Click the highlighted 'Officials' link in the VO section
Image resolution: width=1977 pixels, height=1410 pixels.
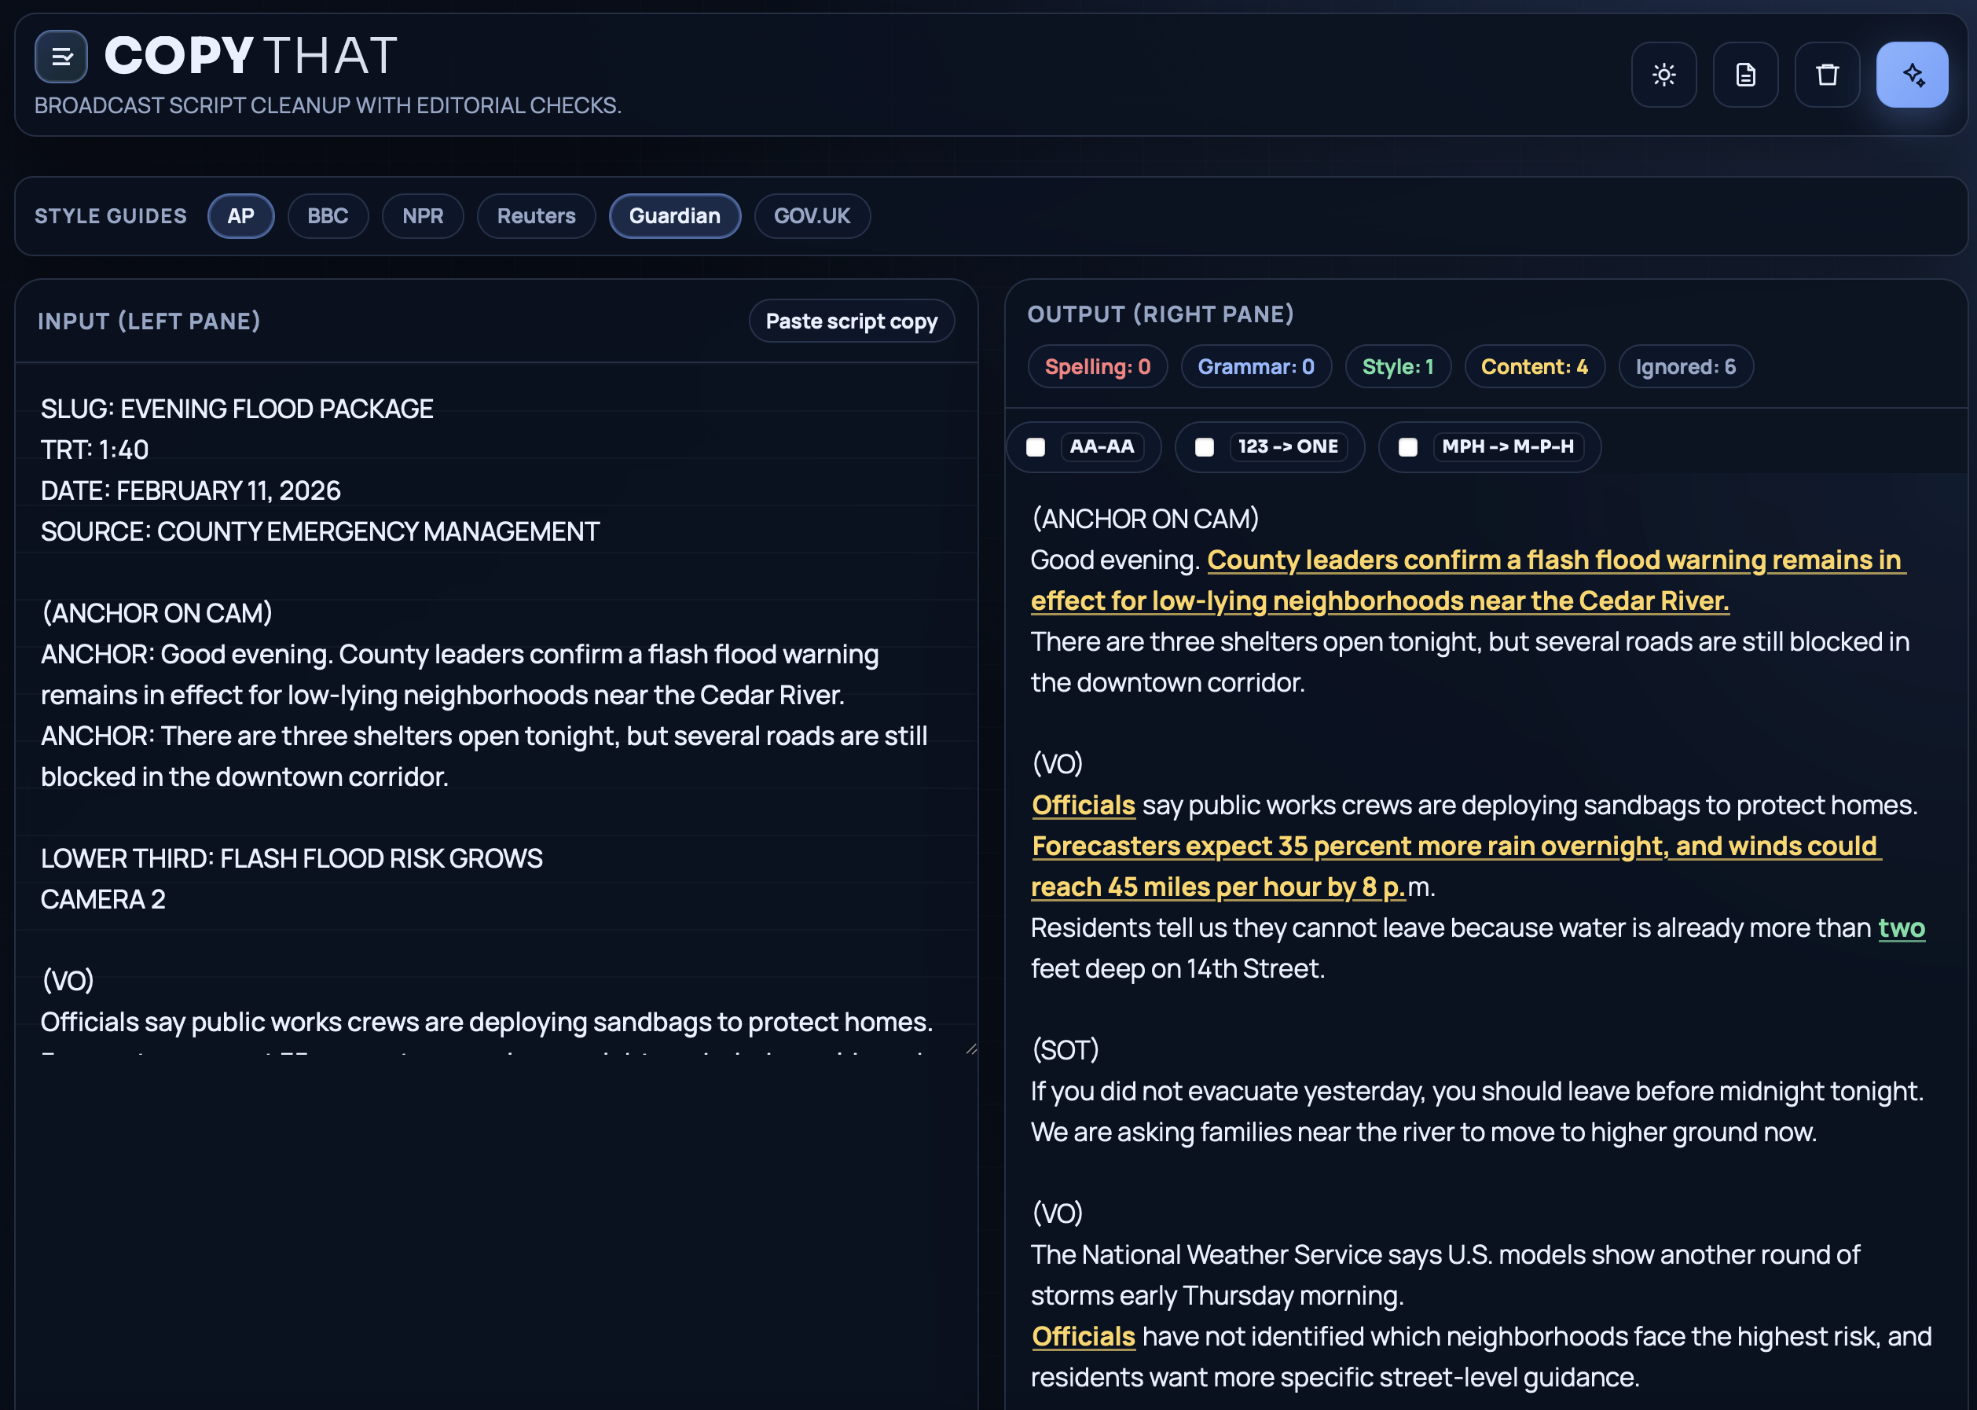pyautogui.click(x=1082, y=805)
